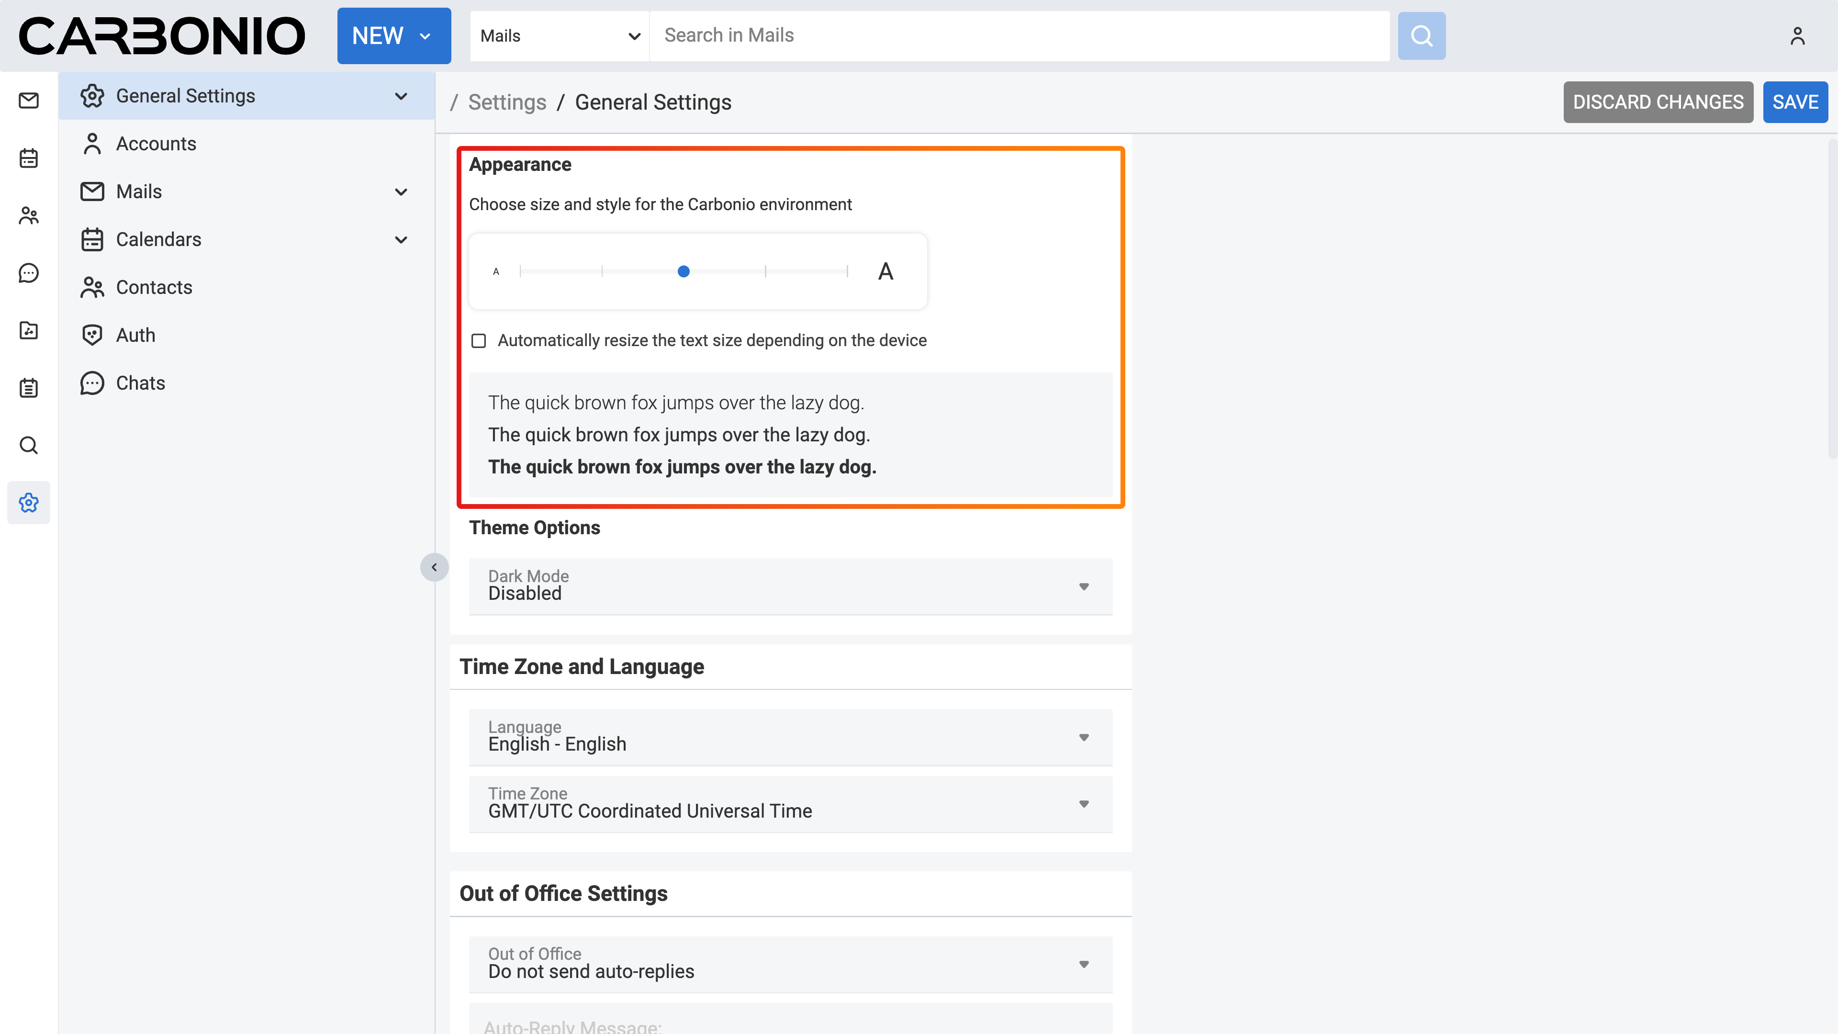The image size is (1838, 1034).
Task: Open the Files module icon in rail
Action: tap(29, 330)
